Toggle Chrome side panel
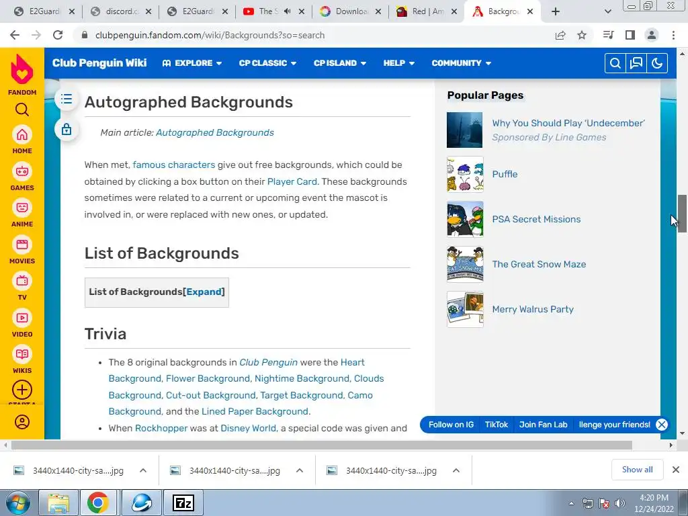Screen dimensions: 688x516 coord(630,35)
